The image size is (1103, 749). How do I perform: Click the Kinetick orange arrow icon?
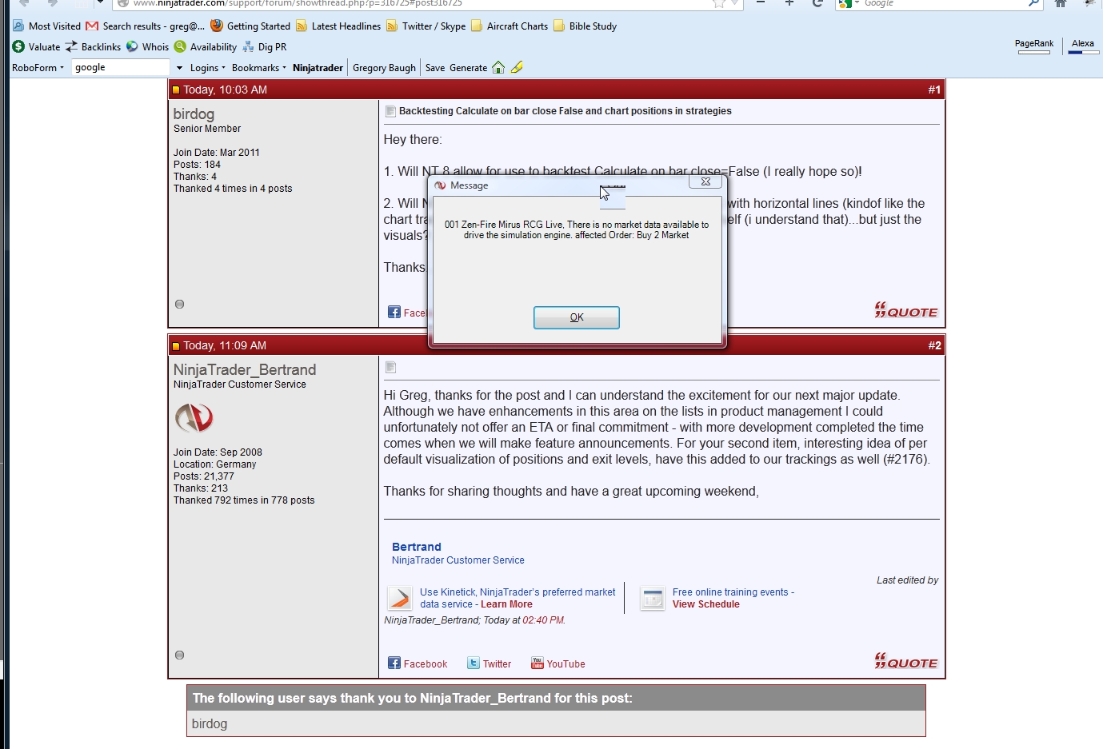tap(399, 598)
